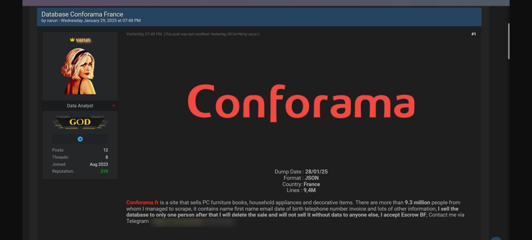The image size is (532, 240).
Task: Click the Data Analyst user title
Action: click(80, 106)
